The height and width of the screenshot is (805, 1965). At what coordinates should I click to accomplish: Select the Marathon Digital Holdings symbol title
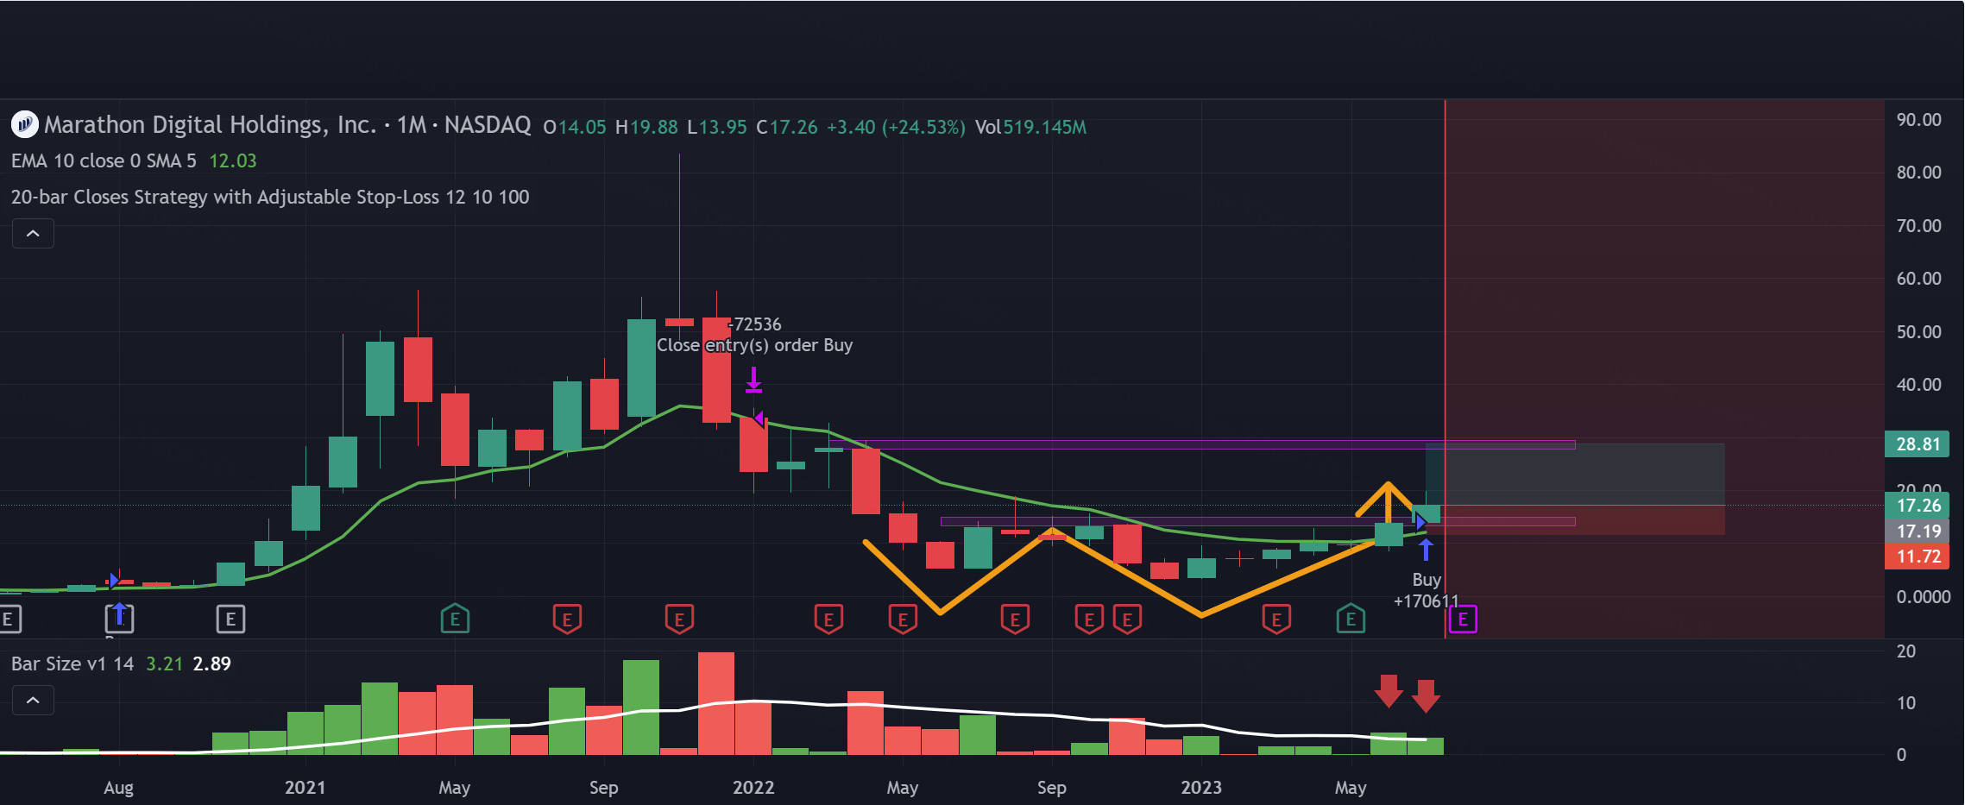287,125
